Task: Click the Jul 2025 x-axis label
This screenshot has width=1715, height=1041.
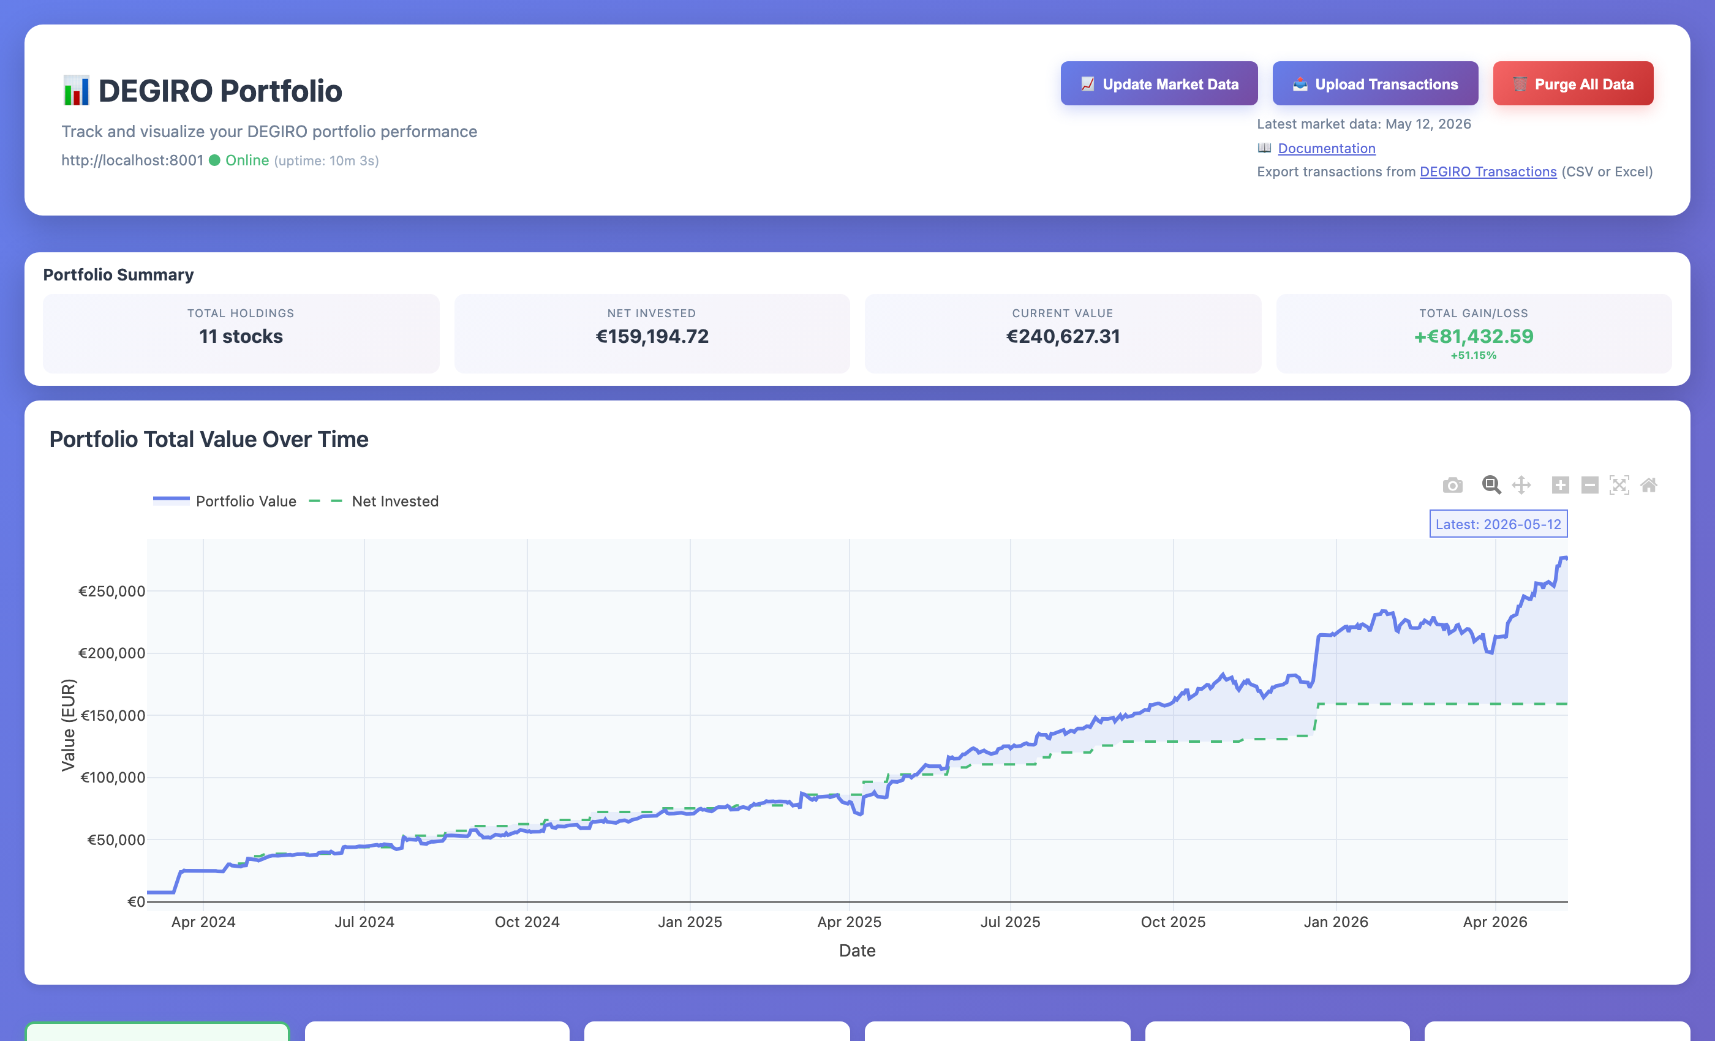Action: [x=1010, y=922]
